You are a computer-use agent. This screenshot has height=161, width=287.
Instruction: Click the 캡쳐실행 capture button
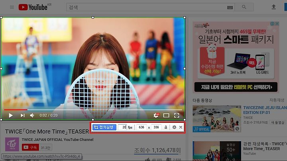104,127
